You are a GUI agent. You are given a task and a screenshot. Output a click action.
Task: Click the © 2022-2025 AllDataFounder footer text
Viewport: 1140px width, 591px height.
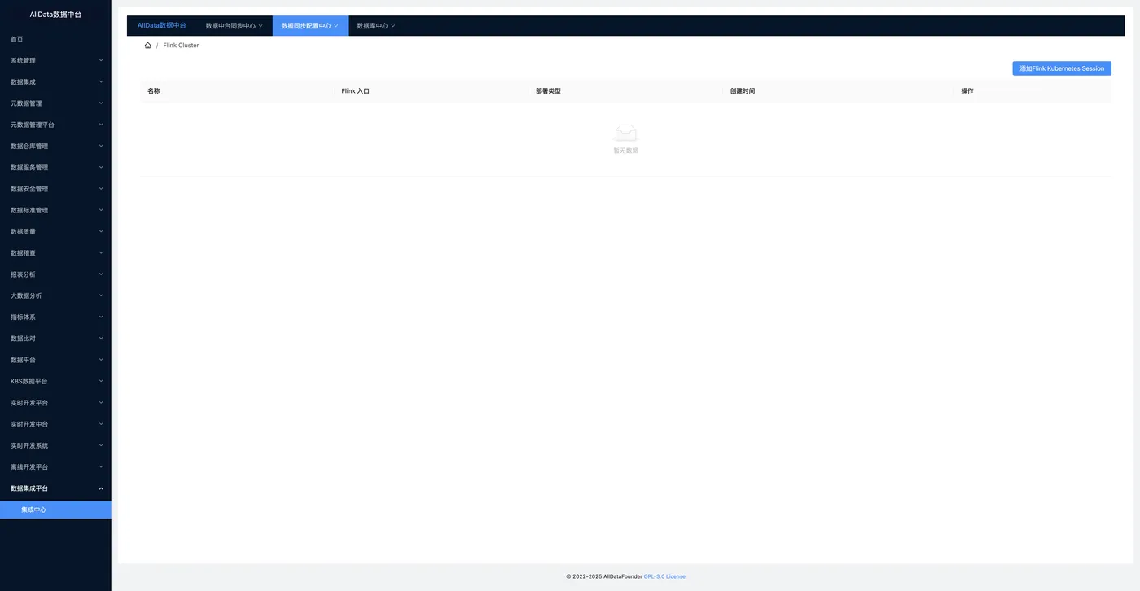pos(603,576)
